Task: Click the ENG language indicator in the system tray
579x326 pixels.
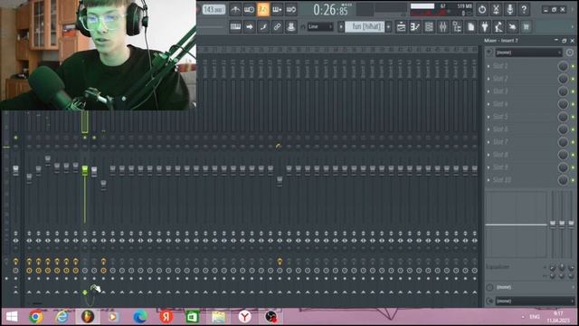Action: [535, 317]
